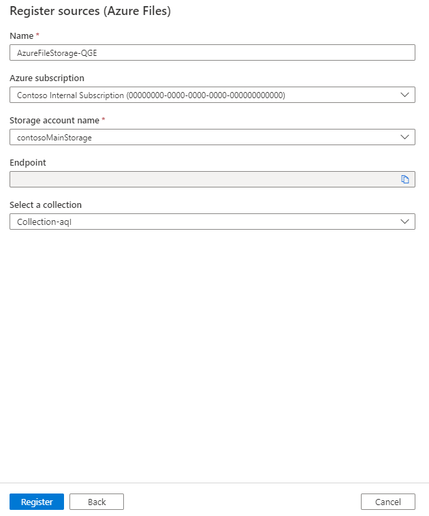Click the required asterisk beside Name
The width and height of the screenshot is (429, 516).
(x=37, y=35)
